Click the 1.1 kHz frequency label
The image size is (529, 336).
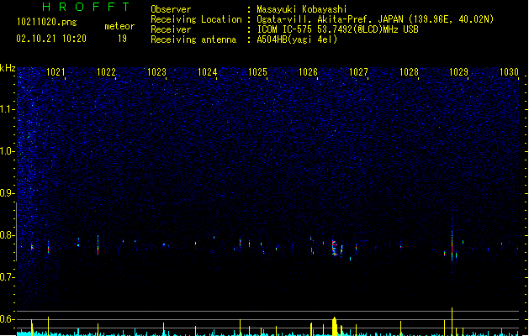(8, 109)
